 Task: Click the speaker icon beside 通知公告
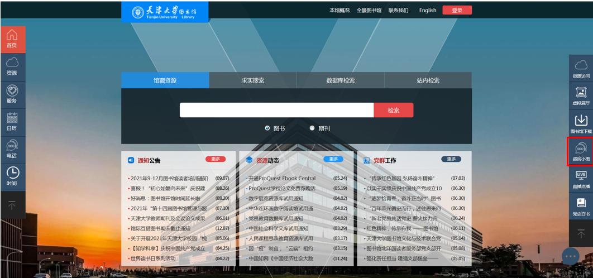[x=131, y=160]
